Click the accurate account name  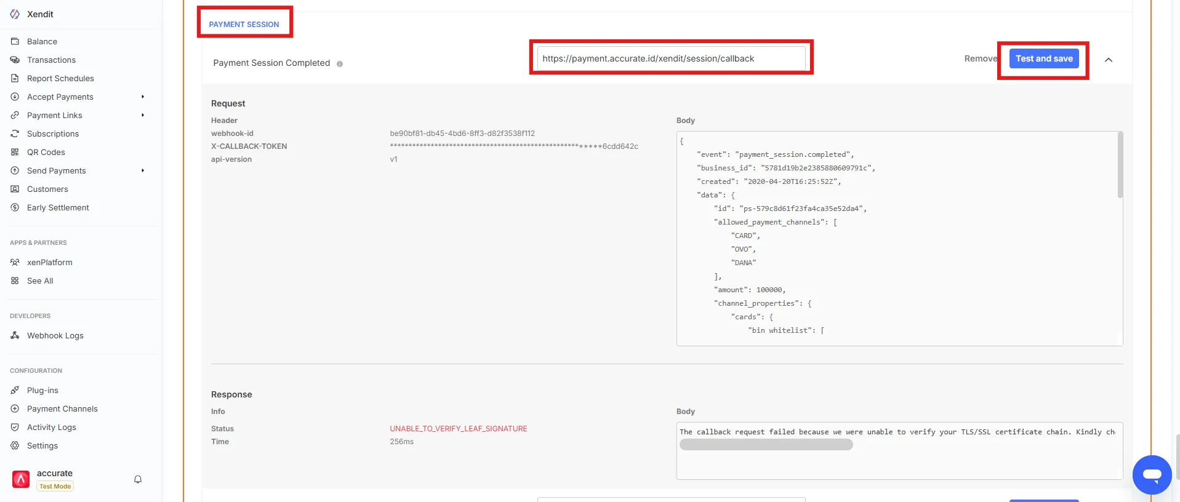[55, 473]
